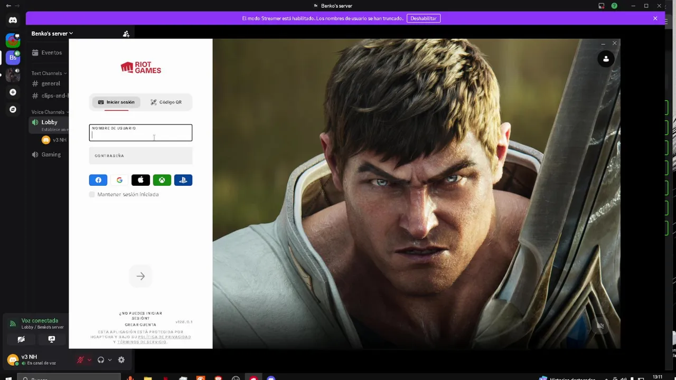Switch to Código QR tab
The height and width of the screenshot is (380, 676).
166,102
